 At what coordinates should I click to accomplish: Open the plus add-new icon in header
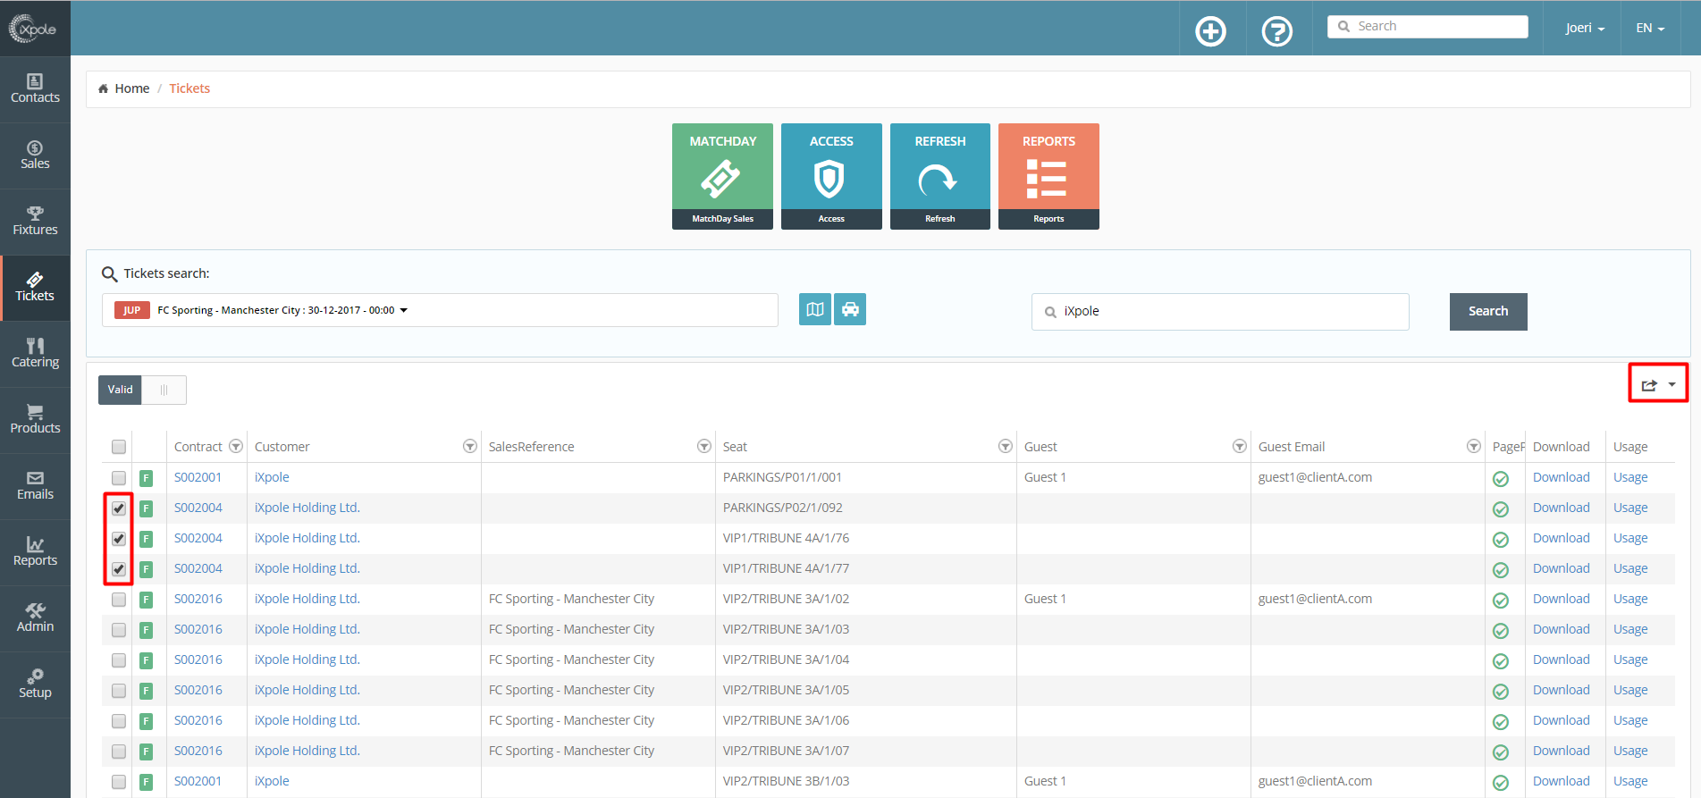pyautogui.click(x=1211, y=31)
